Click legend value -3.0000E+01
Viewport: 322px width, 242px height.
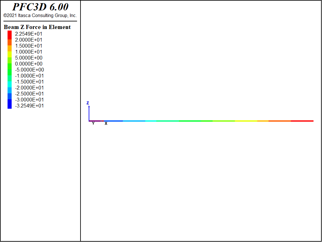(x=29, y=99)
